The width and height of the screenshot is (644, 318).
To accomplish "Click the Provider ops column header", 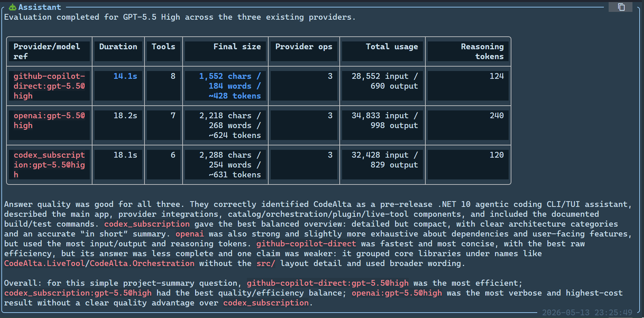I will [x=304, y=51].
